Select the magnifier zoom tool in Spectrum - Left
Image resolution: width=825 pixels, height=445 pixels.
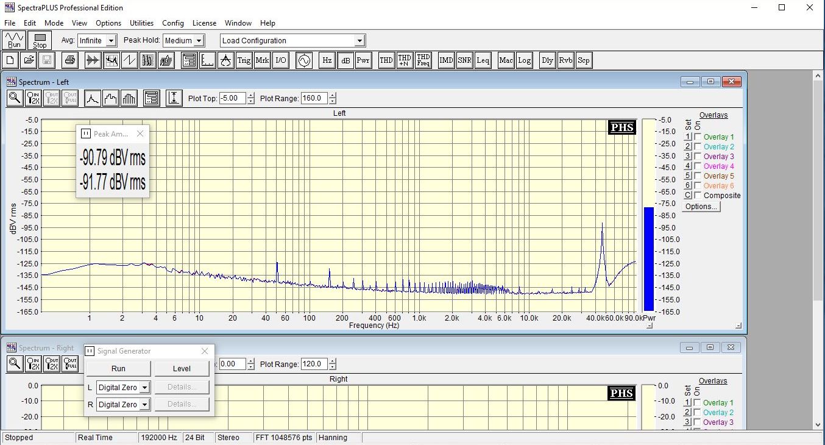click(15, 98)
